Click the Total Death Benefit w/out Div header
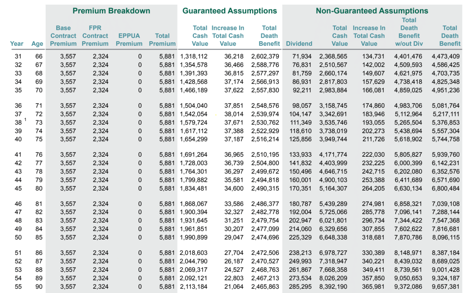The image size is (472, 293). tap(409, 32)
